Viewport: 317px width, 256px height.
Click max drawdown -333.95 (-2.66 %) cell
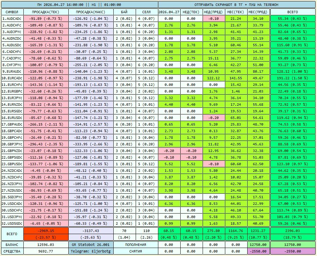(x=91, y=144)
